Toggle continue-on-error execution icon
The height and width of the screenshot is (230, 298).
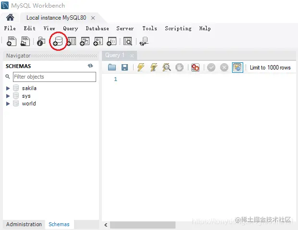(195, 67)
